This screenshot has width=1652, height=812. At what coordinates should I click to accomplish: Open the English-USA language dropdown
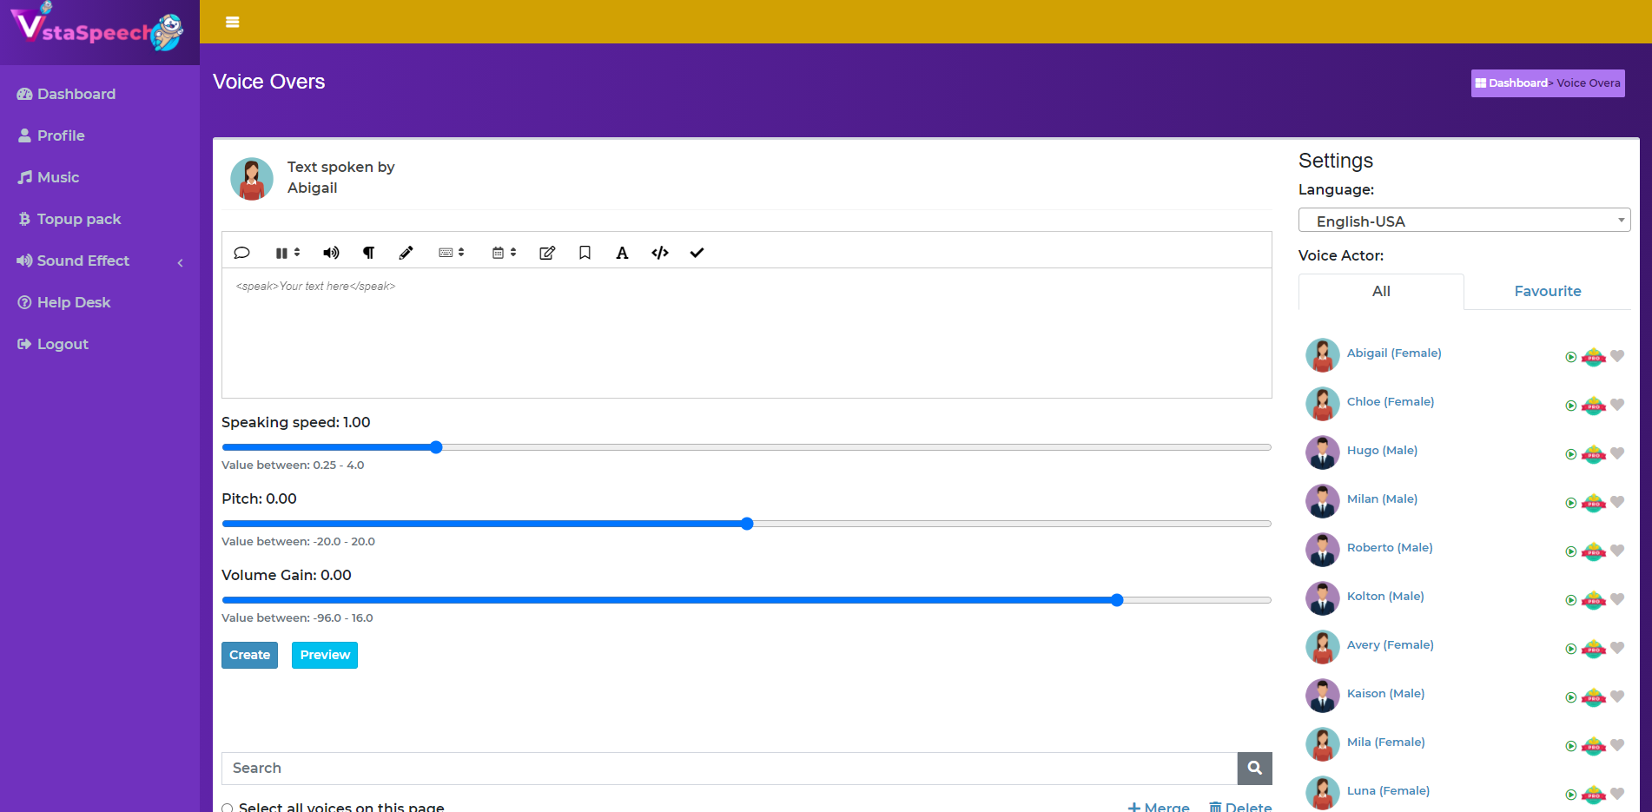(1464, 221)
